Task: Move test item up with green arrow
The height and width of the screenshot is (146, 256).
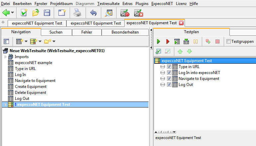Action: coord(180,51)
